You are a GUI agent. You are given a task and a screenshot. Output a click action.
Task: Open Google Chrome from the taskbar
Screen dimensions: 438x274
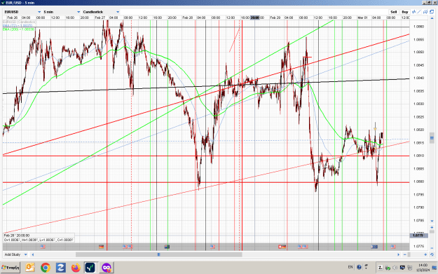coord(46,268)
